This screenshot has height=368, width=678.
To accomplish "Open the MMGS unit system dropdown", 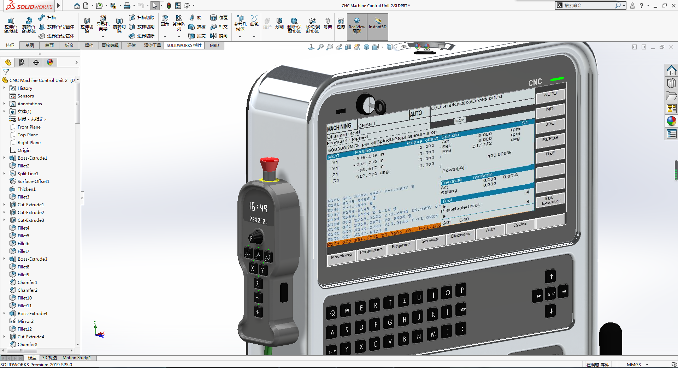I will pyautogui.click(x=647, y=364).
